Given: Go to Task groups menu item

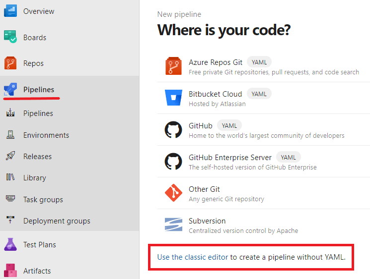Looking at the screenshot, I should [x=43, y=199].
